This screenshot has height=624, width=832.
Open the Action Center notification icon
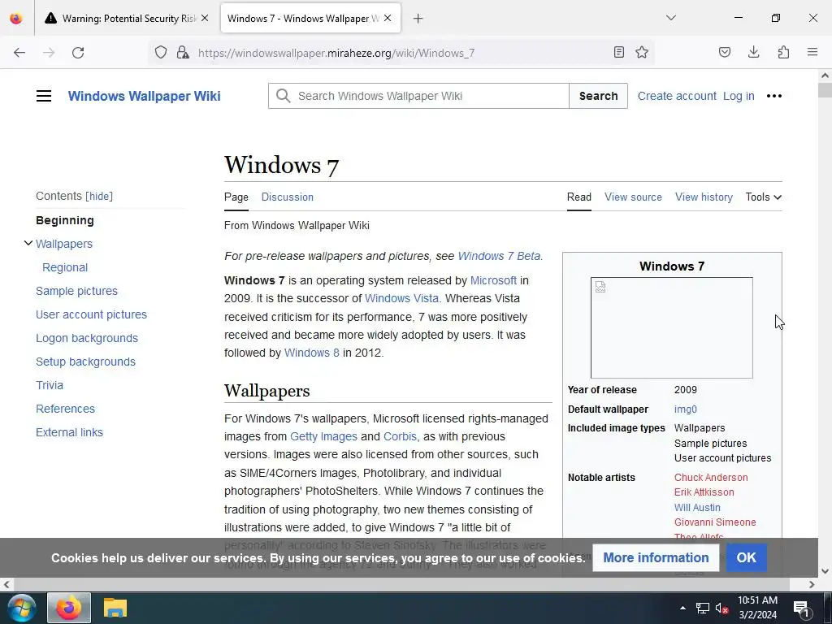pos(801,608)
